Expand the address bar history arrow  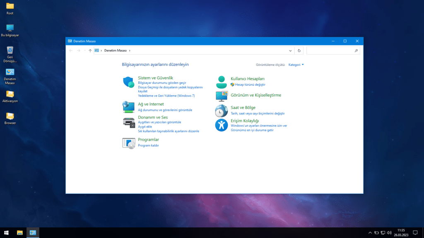point(290,50)
